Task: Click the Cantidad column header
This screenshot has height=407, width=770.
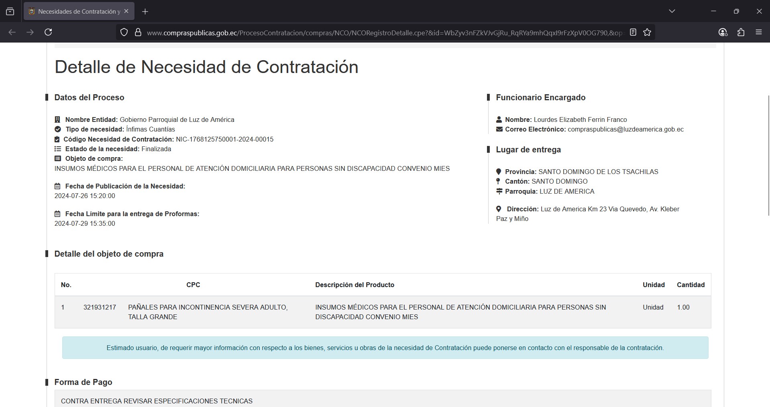Action: click(691, 285)
